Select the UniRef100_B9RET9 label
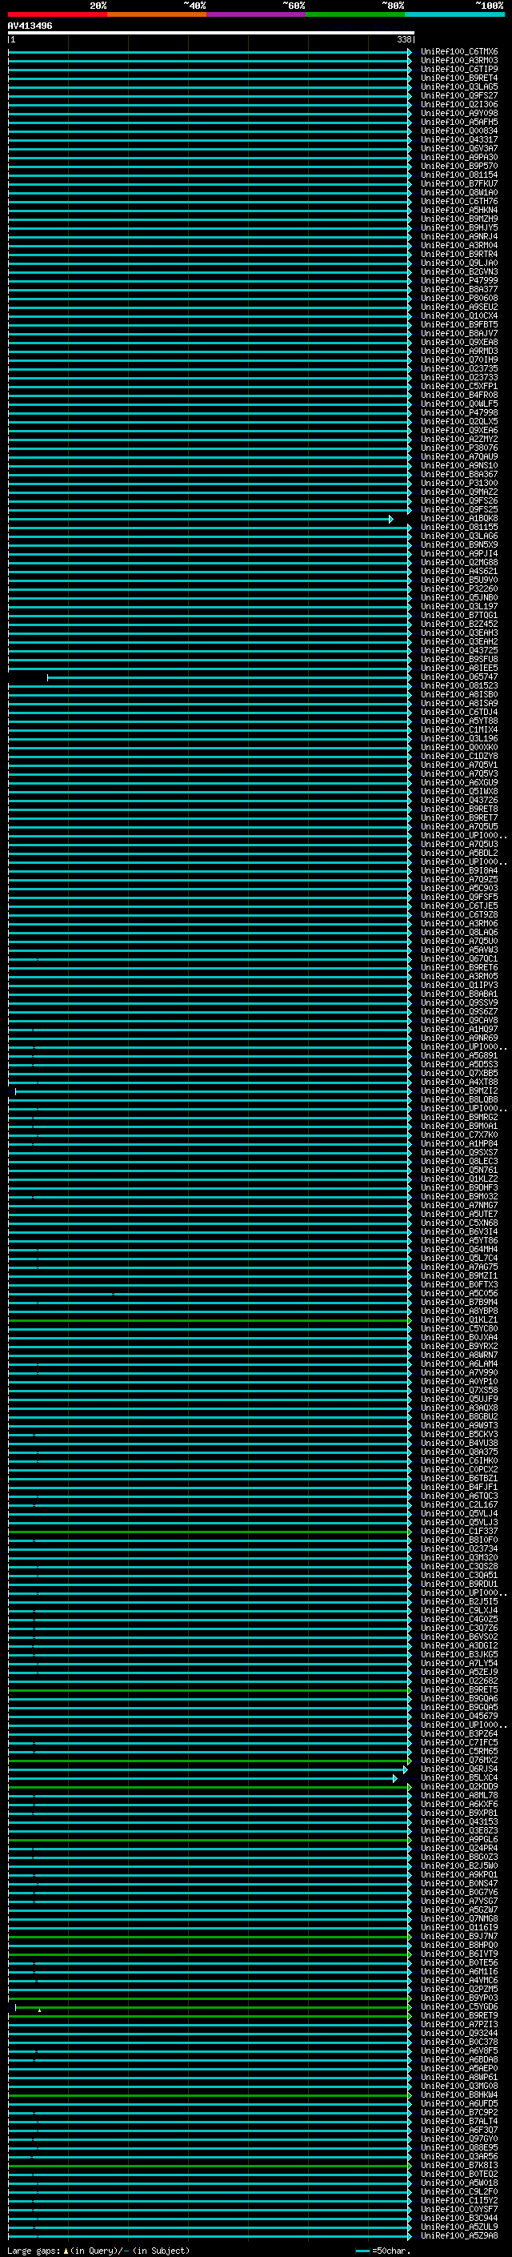 click(459, 2015)
